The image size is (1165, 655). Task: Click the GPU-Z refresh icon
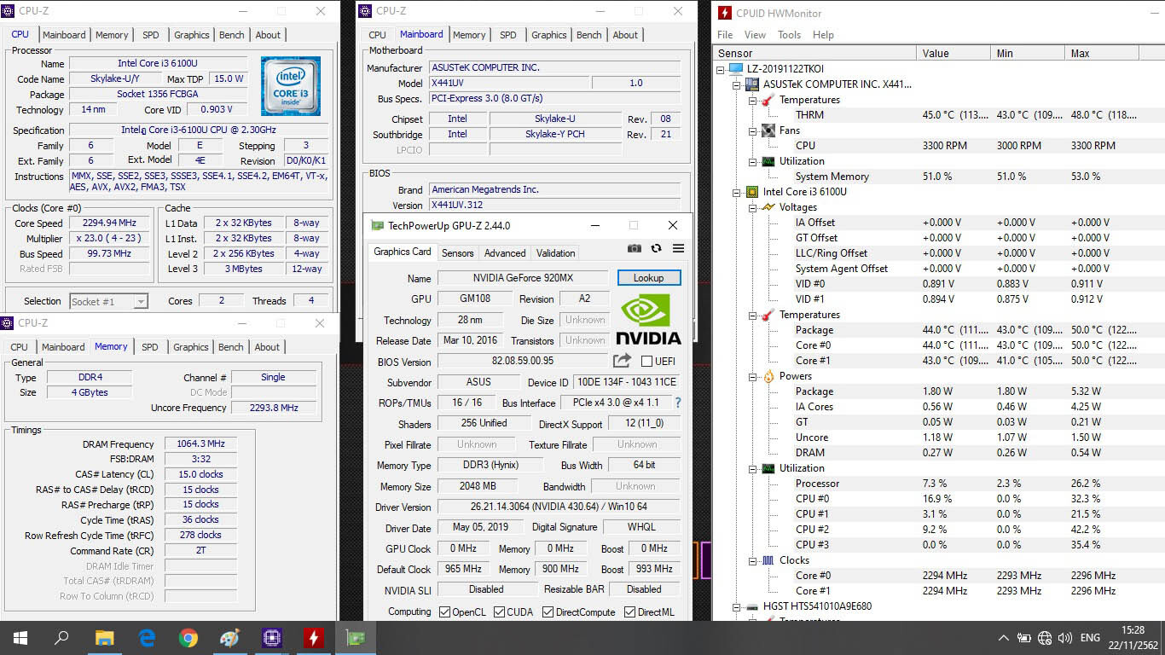656,248
